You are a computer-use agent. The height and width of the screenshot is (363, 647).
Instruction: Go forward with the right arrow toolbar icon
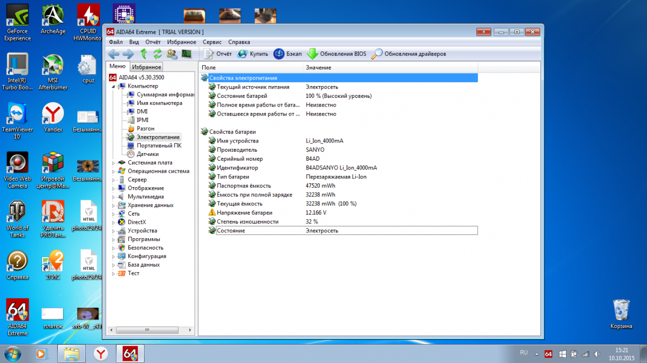click(128, 54)
